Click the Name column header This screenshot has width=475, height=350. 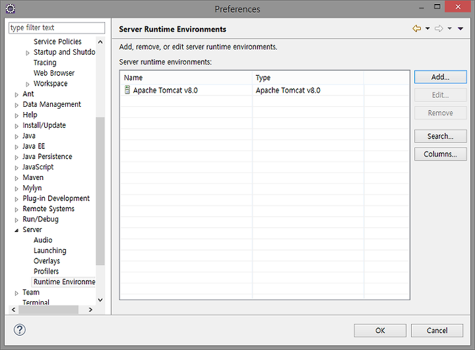[186, 78]
